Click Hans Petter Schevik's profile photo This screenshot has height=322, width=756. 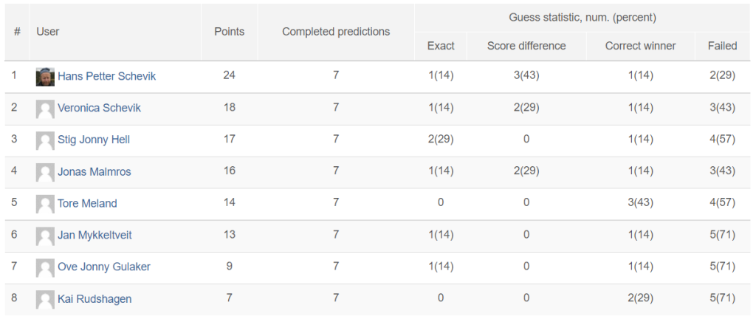pyautogui.click(x=45, y=77)
